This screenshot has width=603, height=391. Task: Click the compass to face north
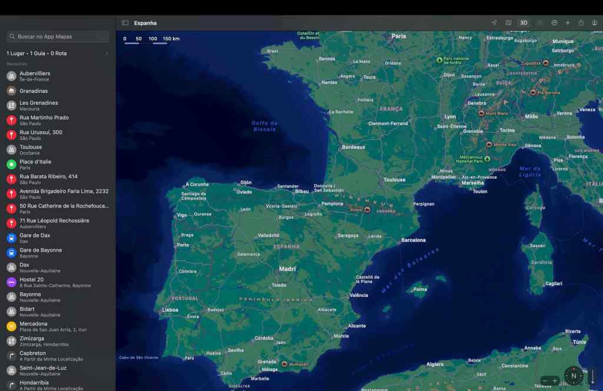pyautogui.click(x=574, y=376)
